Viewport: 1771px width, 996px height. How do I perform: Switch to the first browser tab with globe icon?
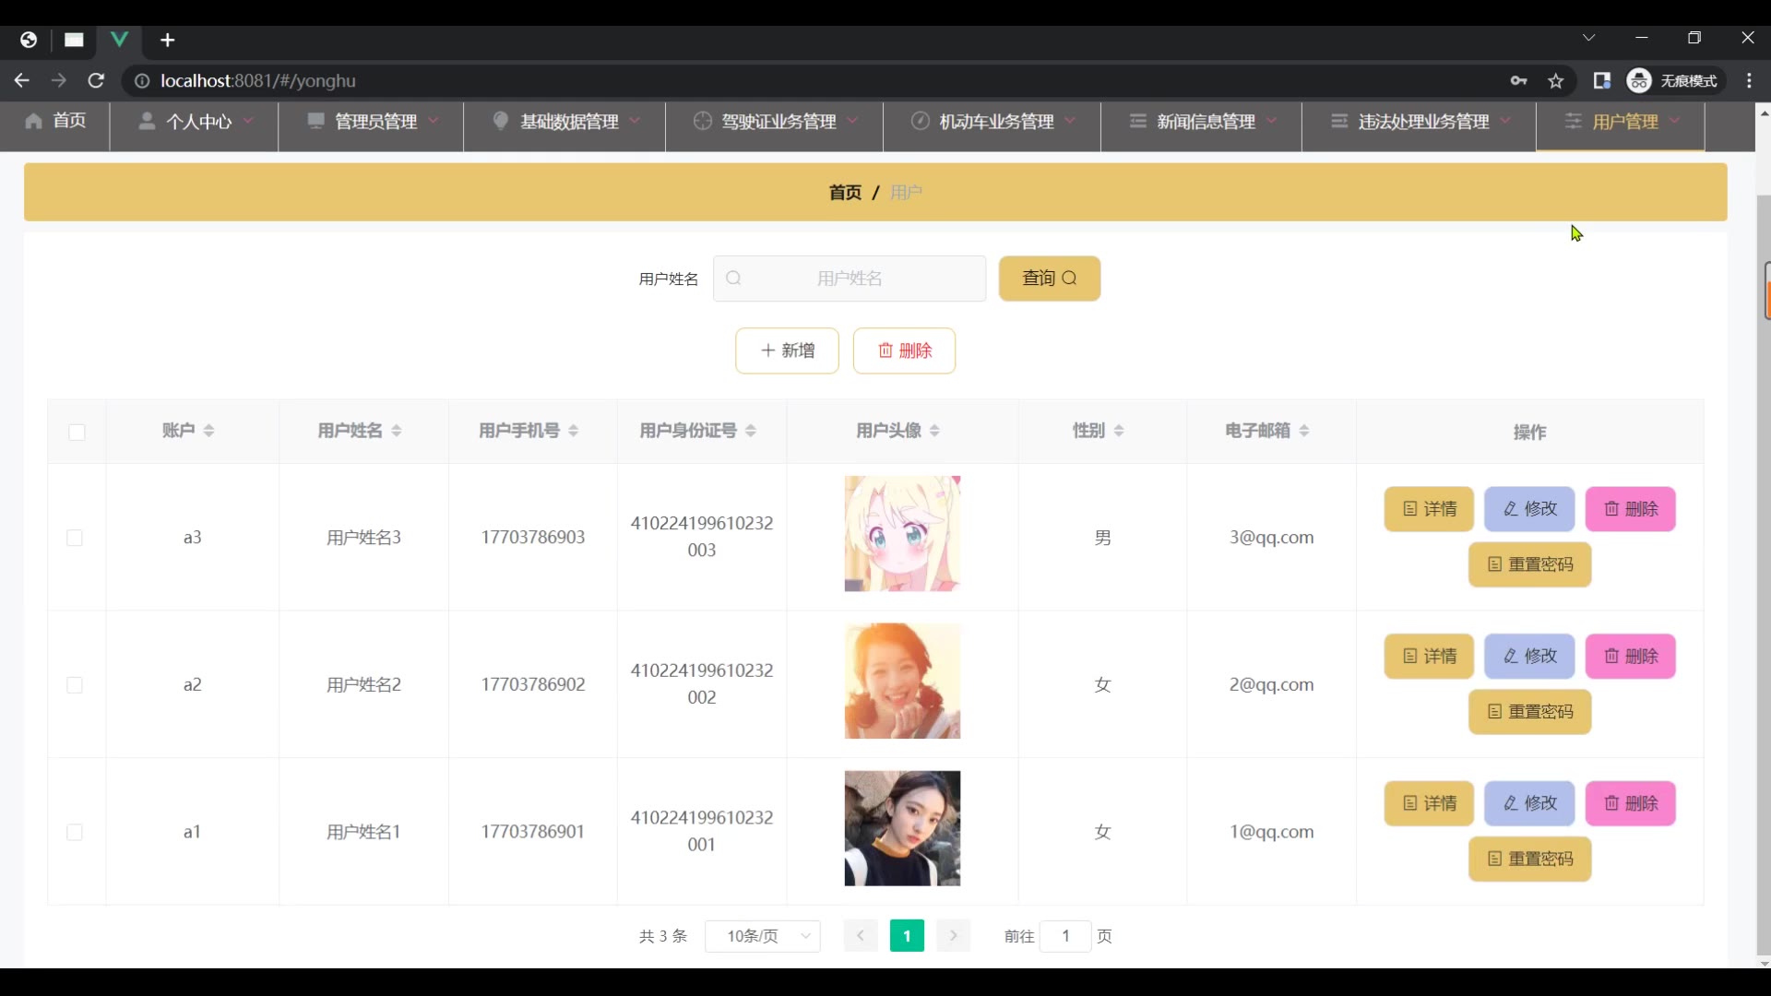(29, 40)
